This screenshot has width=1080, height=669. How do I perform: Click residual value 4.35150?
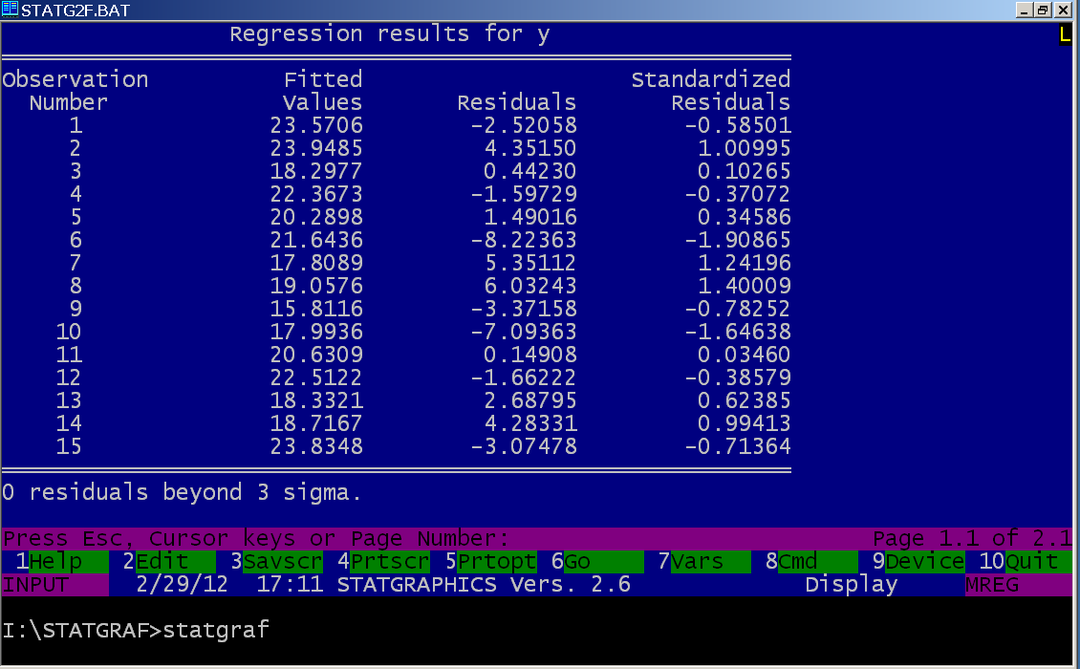click(x=530, y=148)
